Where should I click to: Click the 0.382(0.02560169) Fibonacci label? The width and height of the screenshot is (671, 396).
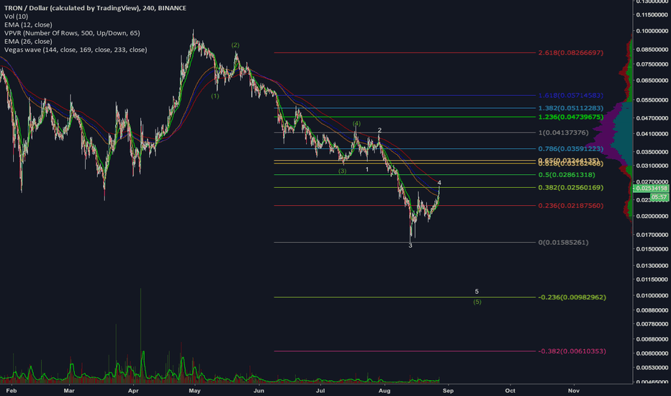571,187
